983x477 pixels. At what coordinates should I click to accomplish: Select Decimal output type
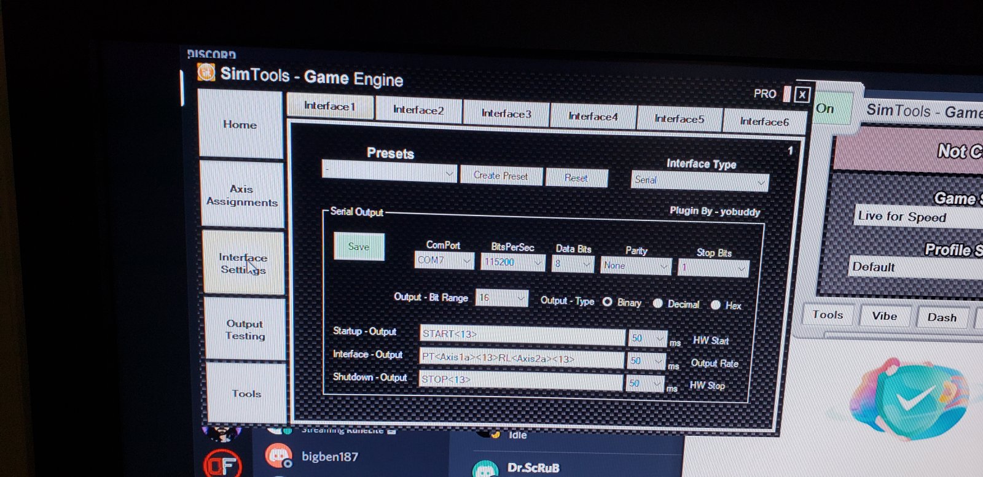pyautogui.click(x=657, y=303)
